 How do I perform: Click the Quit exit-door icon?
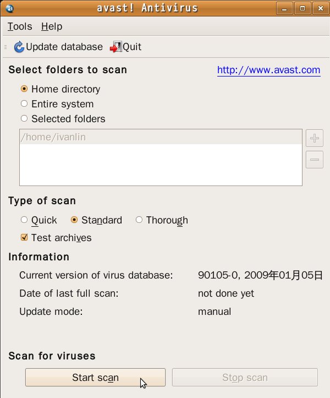tap(116, 47)
